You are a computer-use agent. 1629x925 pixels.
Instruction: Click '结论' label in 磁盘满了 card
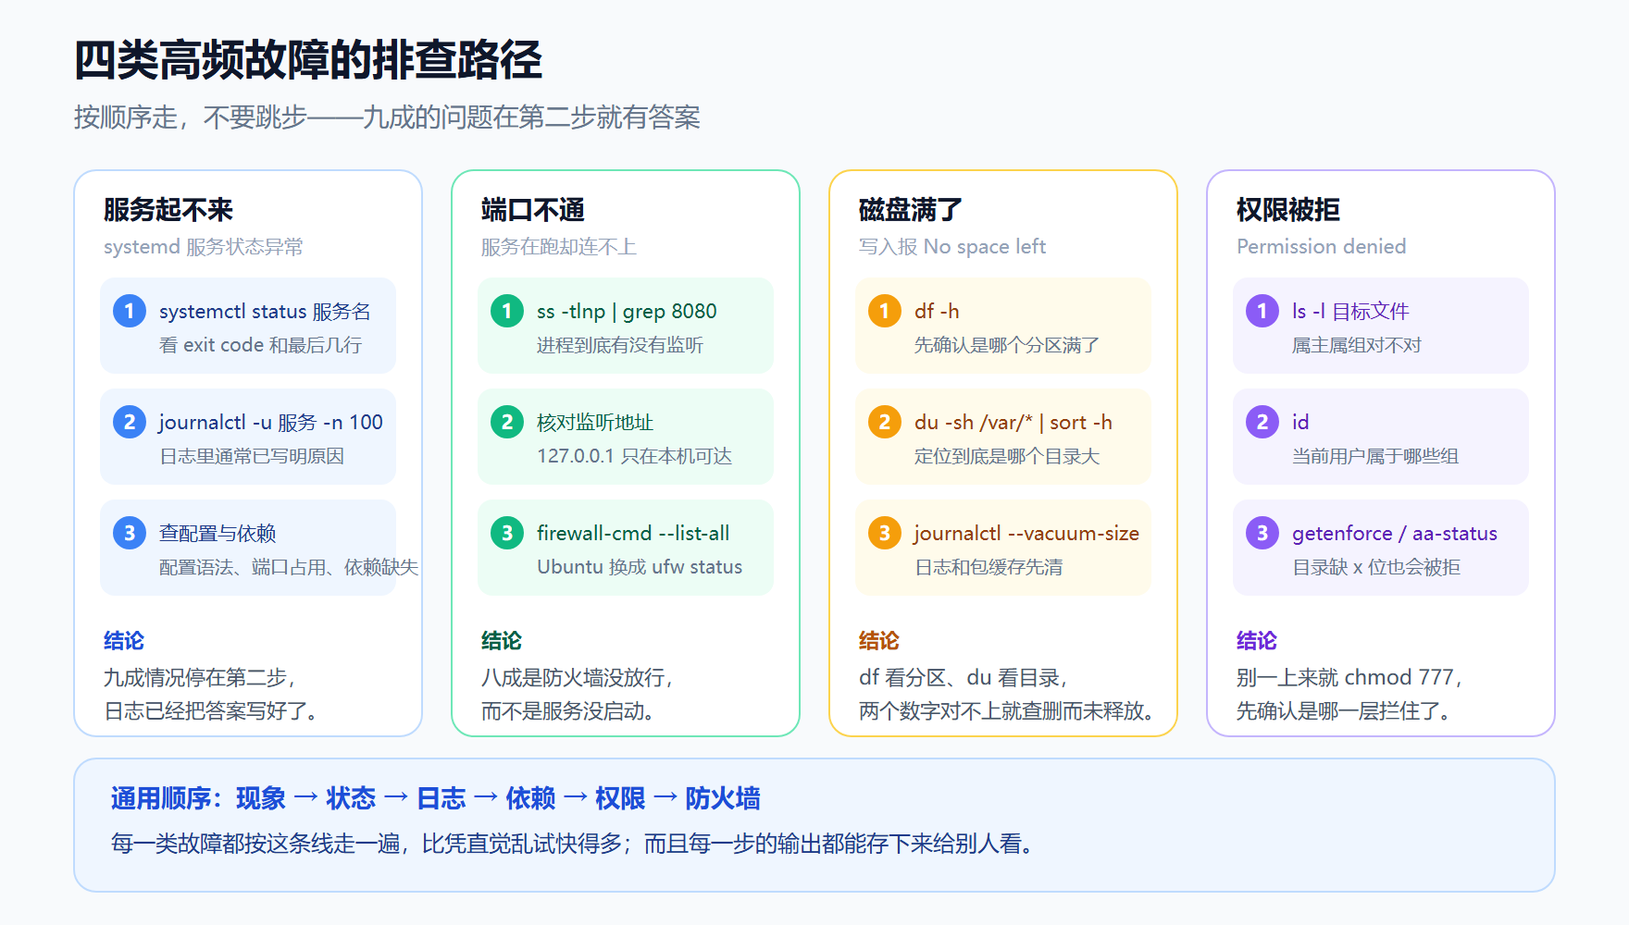(x=879, y=640)
